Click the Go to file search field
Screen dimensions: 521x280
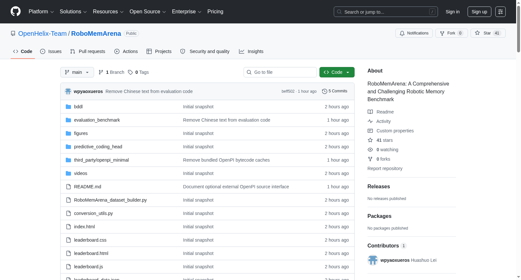(280, 72)
